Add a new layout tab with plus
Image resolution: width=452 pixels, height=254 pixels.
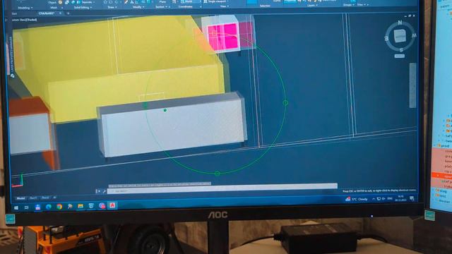pyautogui.click(x=54, y=198)
